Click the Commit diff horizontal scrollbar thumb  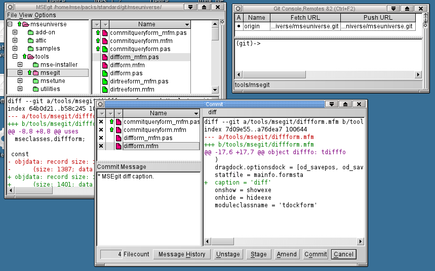click(222, 241)
